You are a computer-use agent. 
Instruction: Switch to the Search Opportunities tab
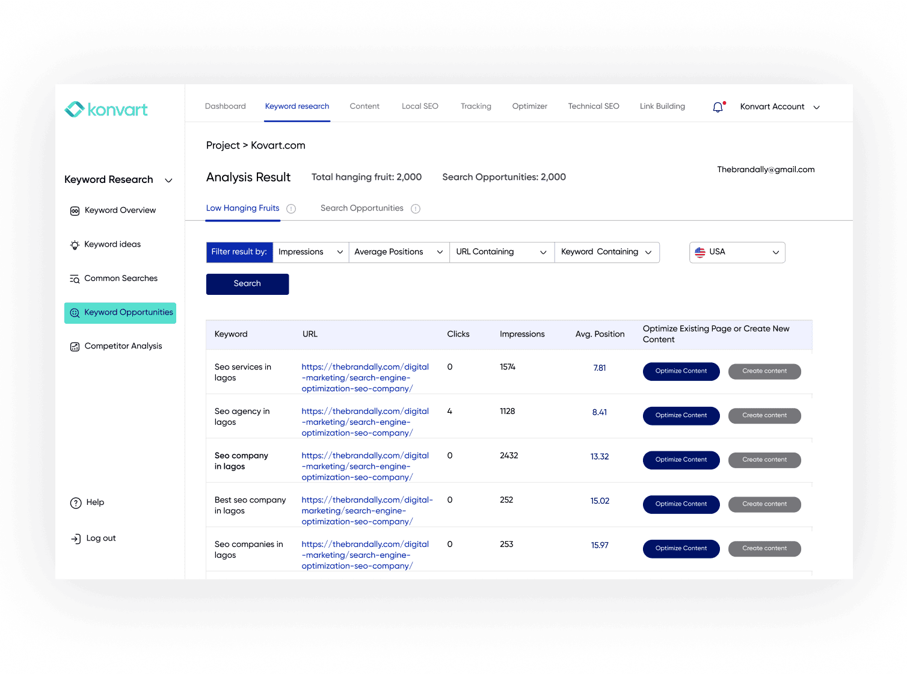click(x=361, y=208)
